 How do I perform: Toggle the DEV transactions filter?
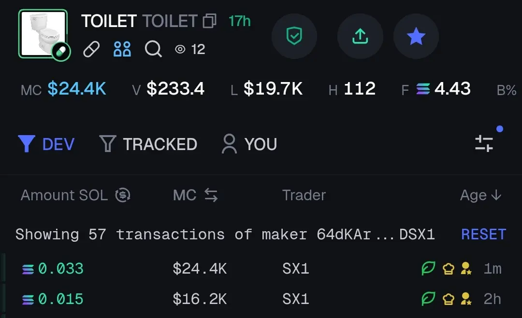(46, 144)
